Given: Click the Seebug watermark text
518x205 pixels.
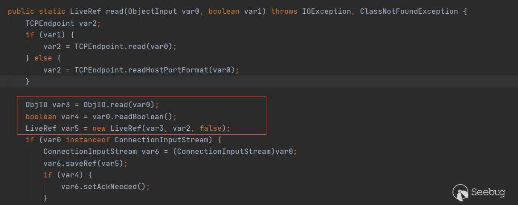Looking at the screenshot, I should click(x=489, y=193).
